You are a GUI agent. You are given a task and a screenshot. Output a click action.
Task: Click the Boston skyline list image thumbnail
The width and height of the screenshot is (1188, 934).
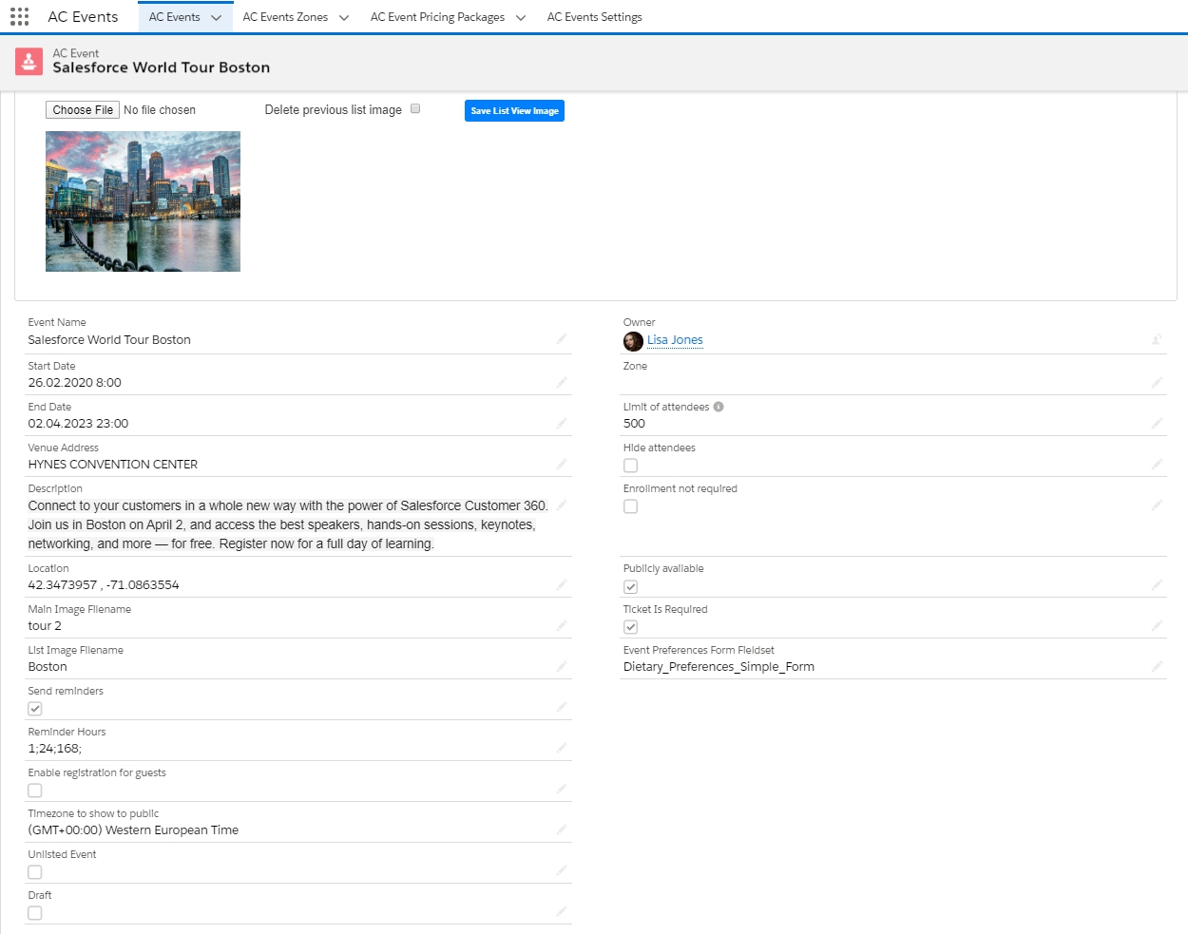pos(143,201)
